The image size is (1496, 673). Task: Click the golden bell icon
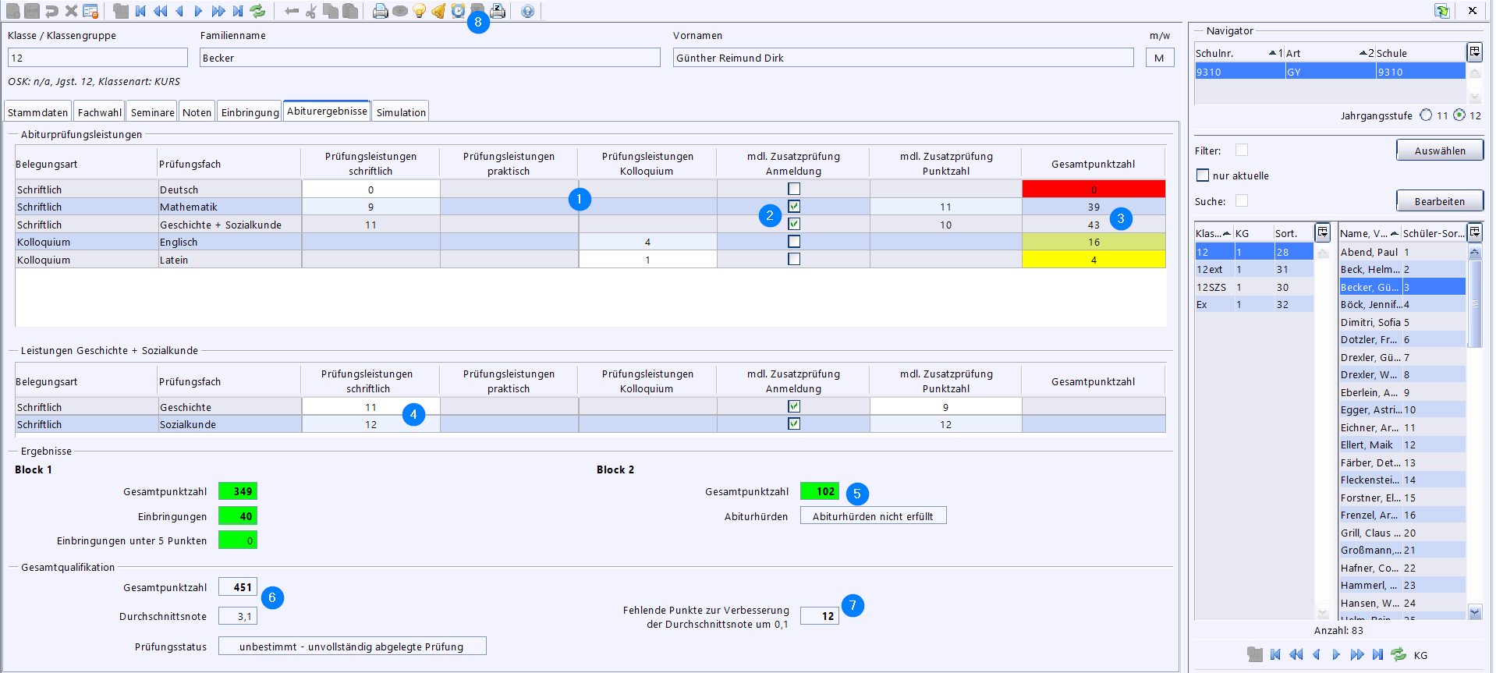point(438,11)
